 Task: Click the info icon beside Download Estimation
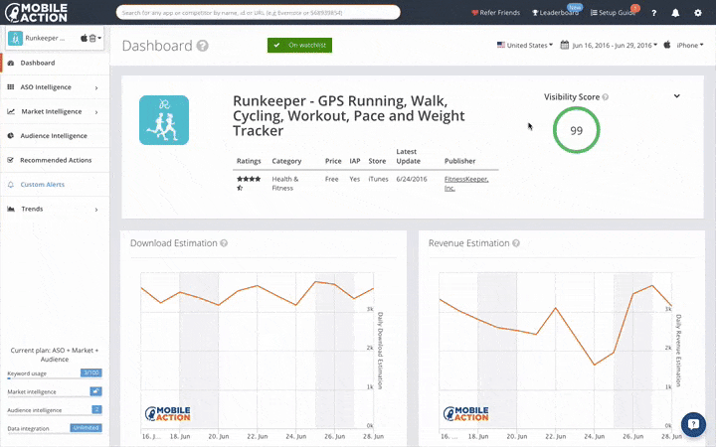pyautogui.click(x=224, y=243)
